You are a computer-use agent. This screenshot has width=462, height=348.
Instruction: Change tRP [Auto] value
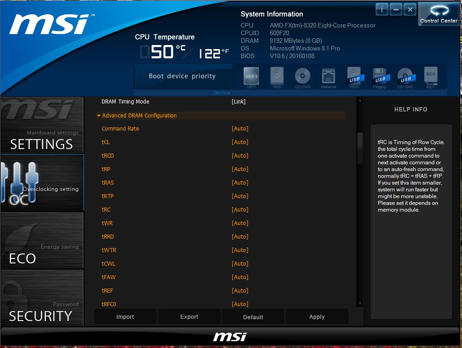coord(240,169)
